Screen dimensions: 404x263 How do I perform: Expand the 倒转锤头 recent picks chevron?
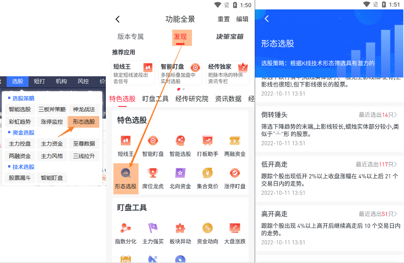[x=395, y=115]
